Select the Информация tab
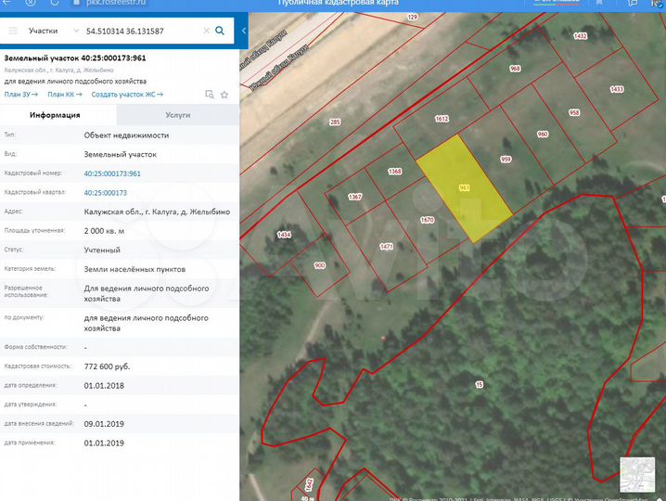666x501 pixels. 55,115
